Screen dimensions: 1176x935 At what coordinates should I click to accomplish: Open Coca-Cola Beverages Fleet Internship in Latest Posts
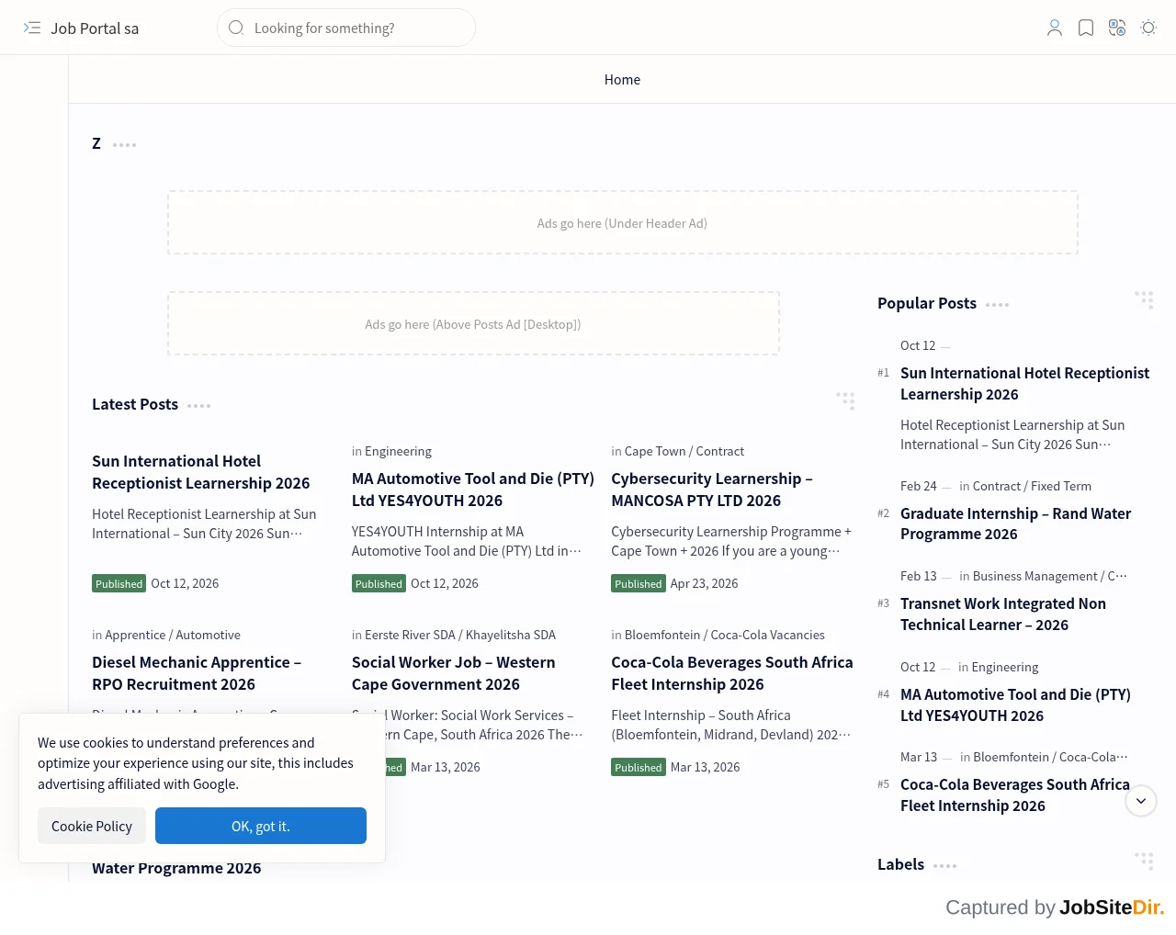coord(732,673)
